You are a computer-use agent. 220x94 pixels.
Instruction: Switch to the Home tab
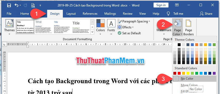point(24,14)
